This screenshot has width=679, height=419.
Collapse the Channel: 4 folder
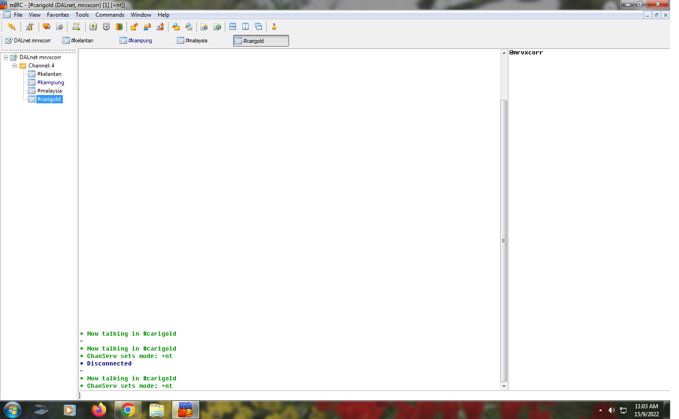(14, 66)
